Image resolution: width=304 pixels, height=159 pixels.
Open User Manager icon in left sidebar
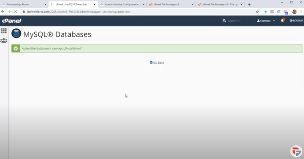click(4, 41)
